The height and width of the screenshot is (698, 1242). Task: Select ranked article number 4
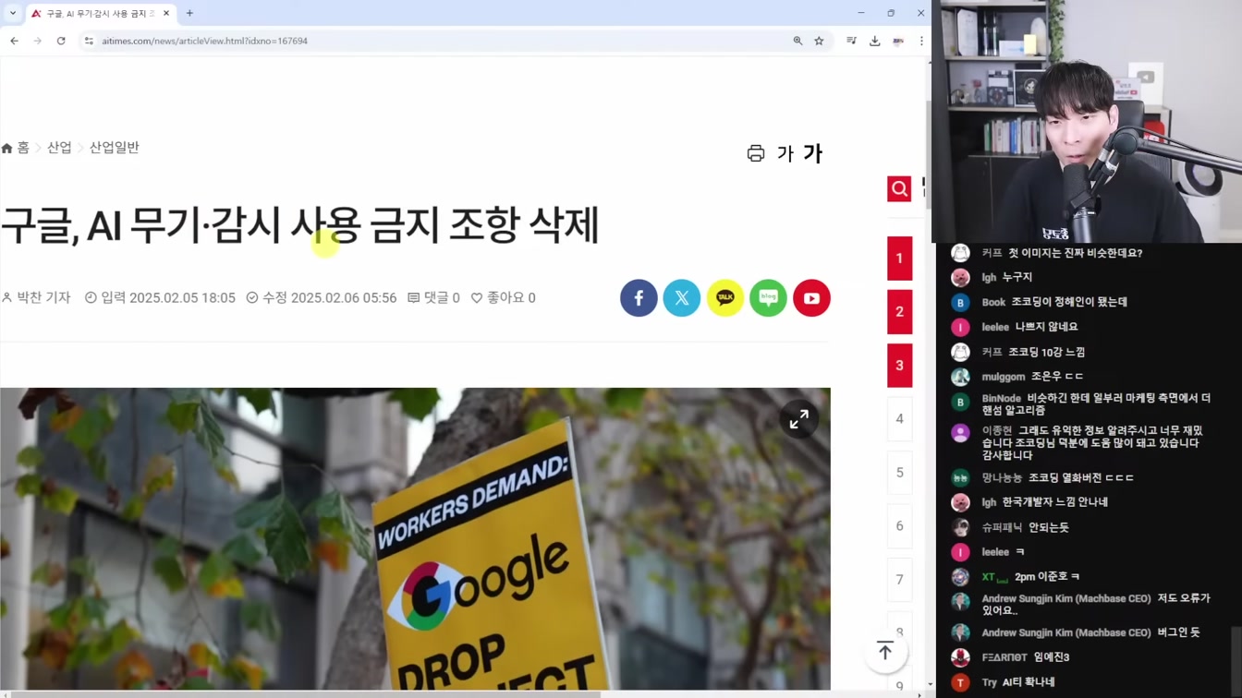899,419
